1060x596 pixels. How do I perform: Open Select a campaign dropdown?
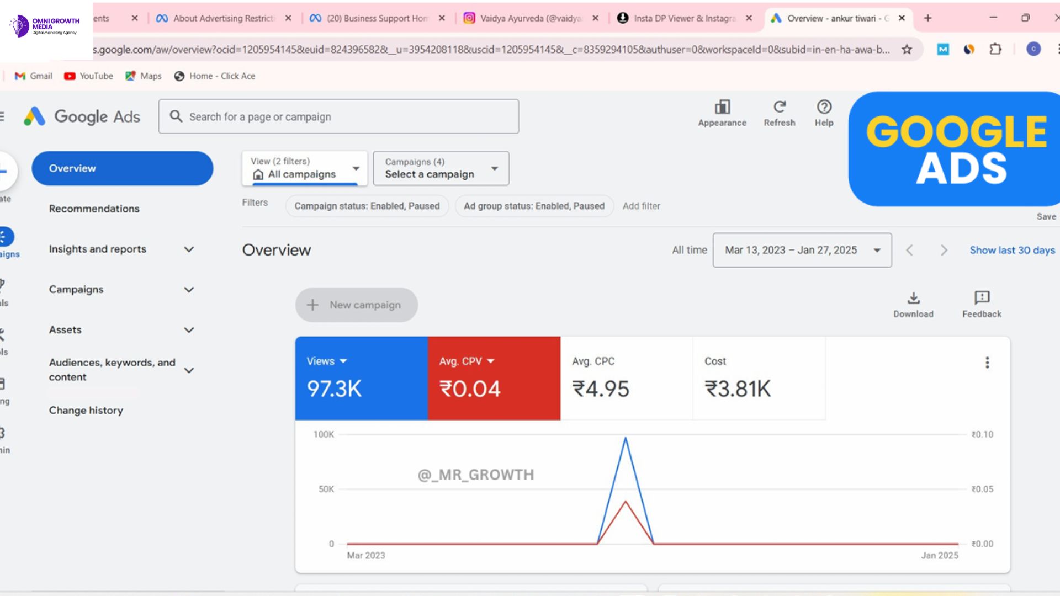point(441,168)
